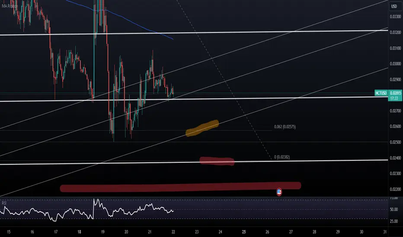Viewport: 403px width, 237px height.
Task: Click the long red support zone drawing
Action: point(180,187)
